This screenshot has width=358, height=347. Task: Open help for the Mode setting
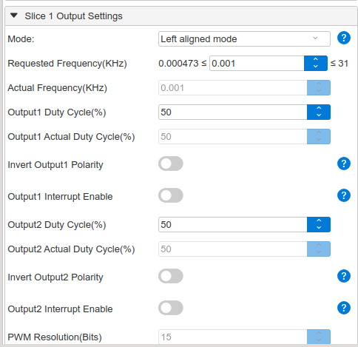point(344,38)
